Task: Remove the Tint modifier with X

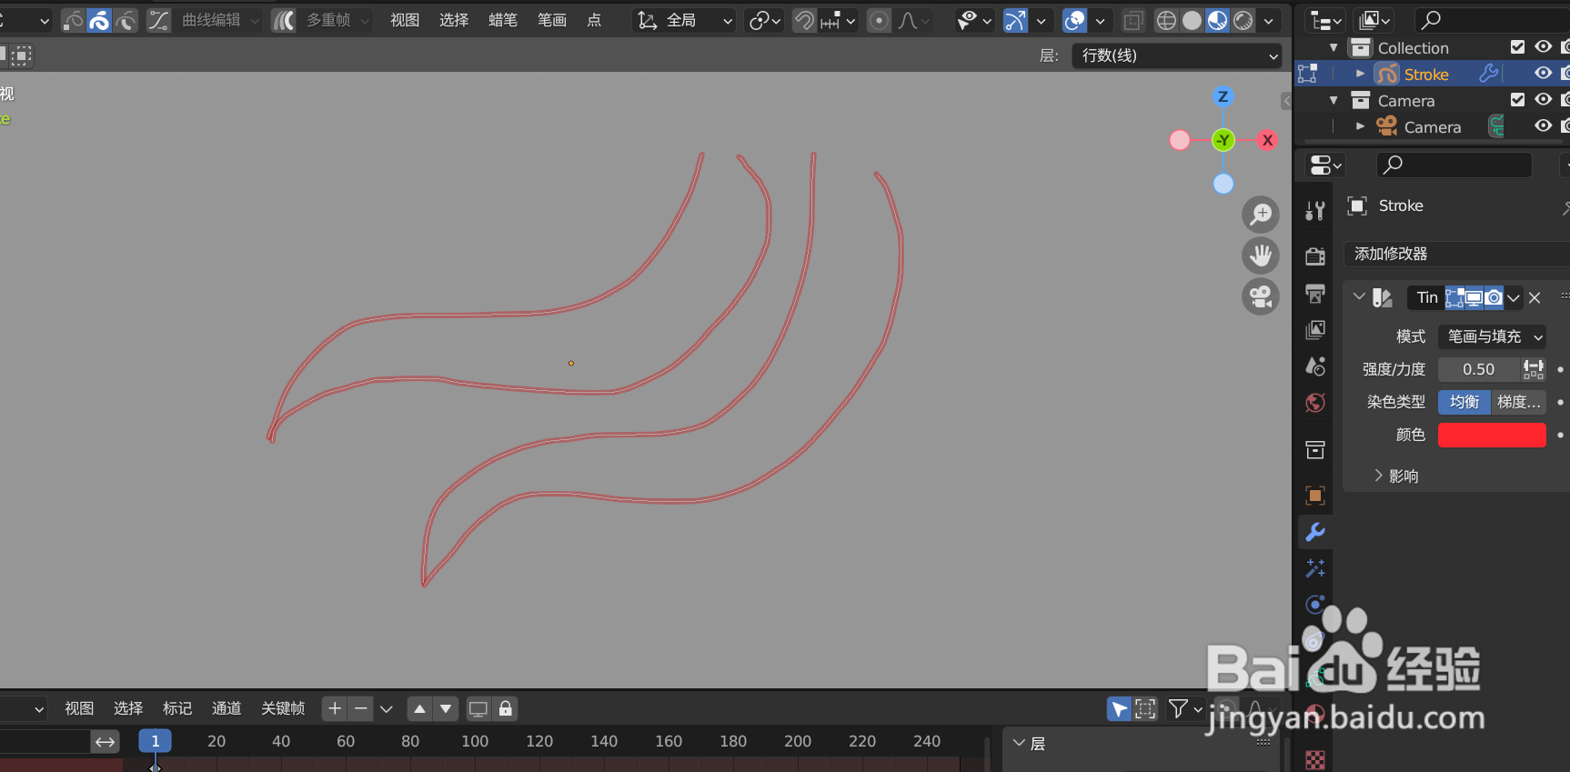Action: (1535, 297)
